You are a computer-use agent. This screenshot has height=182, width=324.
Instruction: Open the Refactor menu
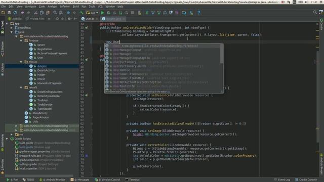65,7
